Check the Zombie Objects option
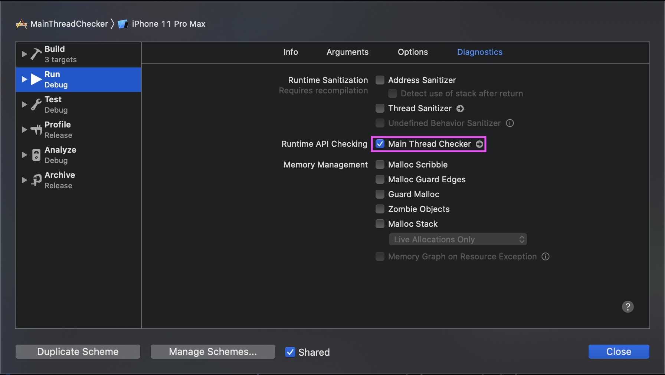Viewport: 665px width, 375px height. [380, 209]
